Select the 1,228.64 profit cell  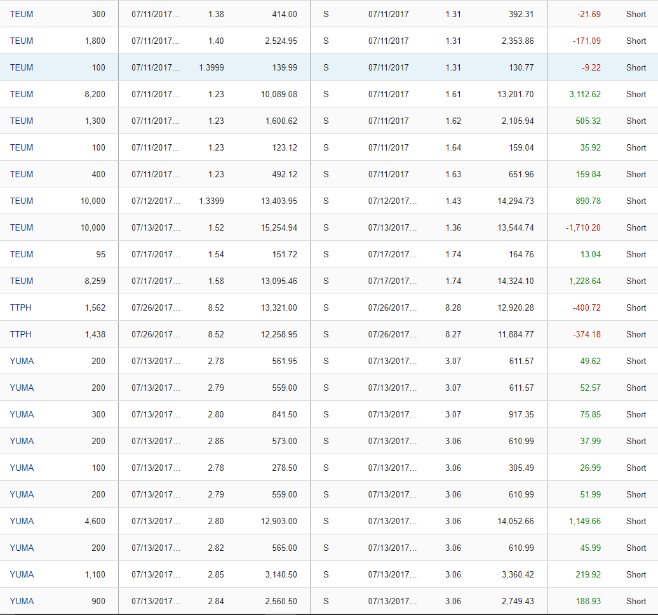[585, 281]
